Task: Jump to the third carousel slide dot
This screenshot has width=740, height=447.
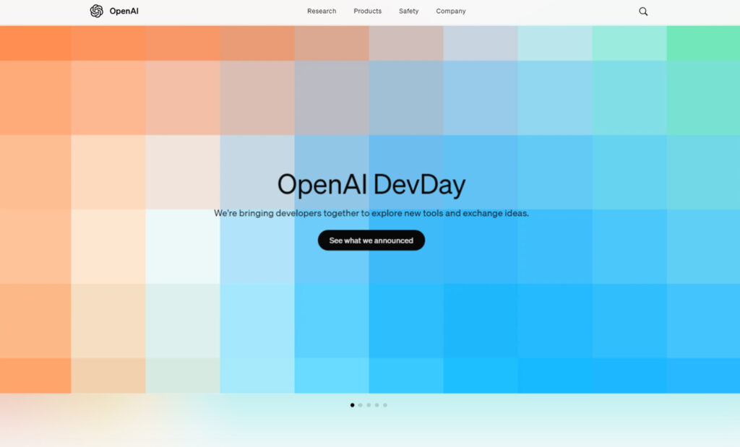Action: click(369, 405)
